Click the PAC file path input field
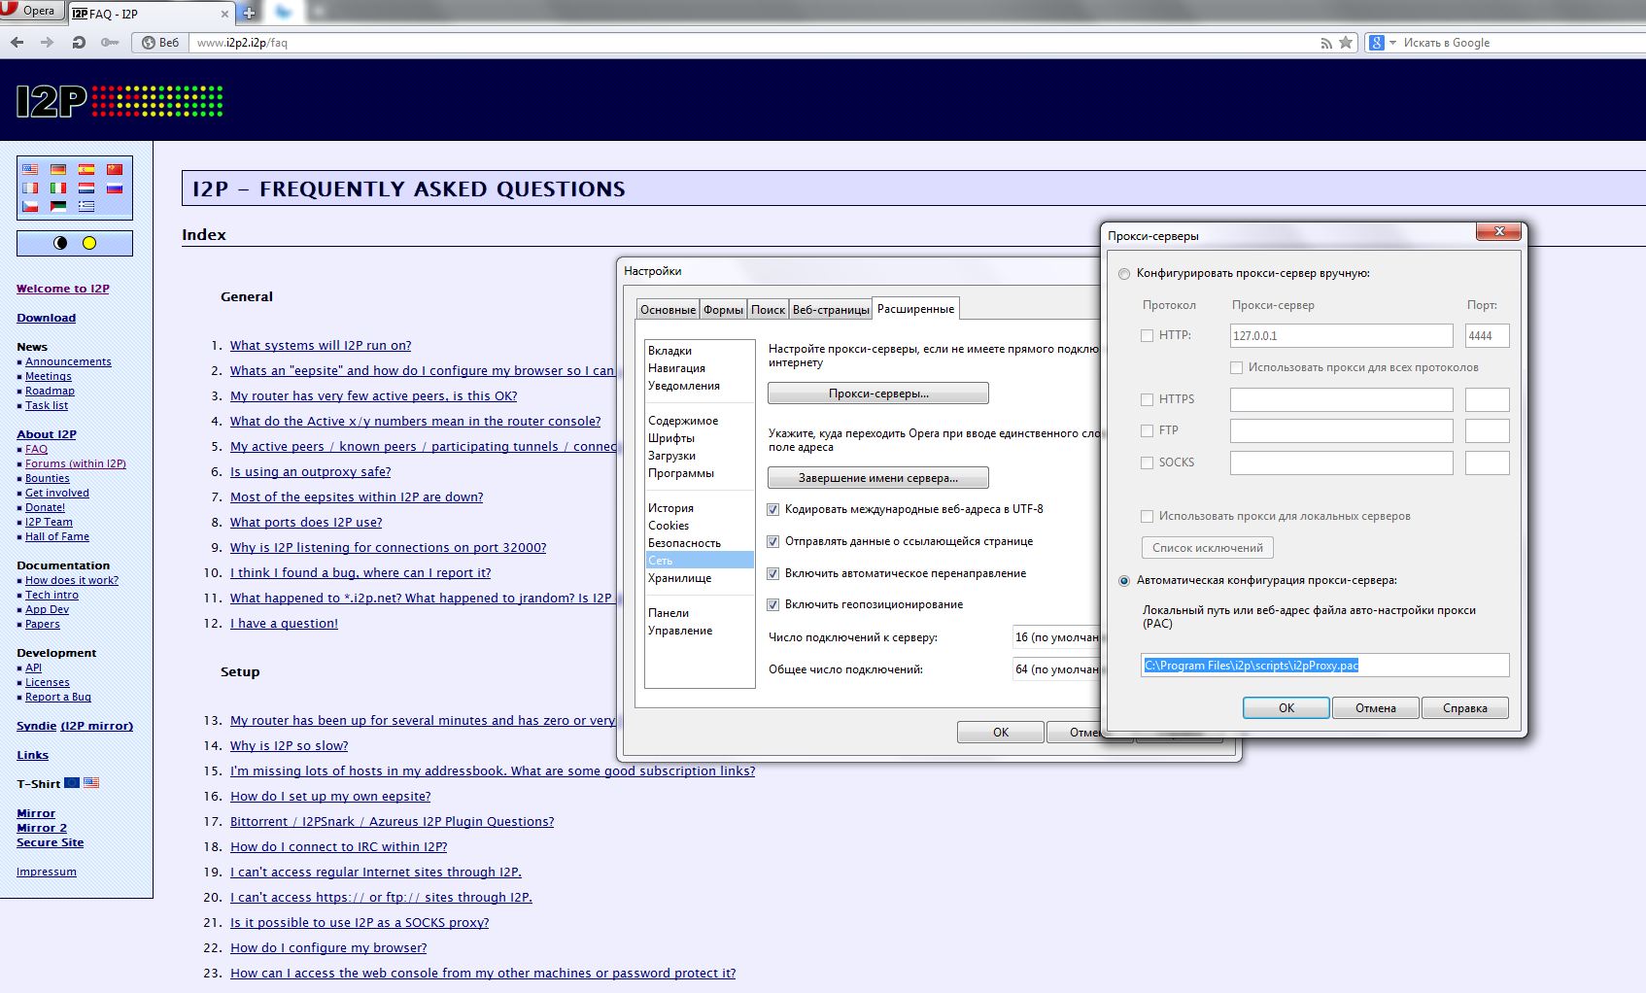Image resolution: width=1646 pixels, height=993 pixels. [1324, 666]
